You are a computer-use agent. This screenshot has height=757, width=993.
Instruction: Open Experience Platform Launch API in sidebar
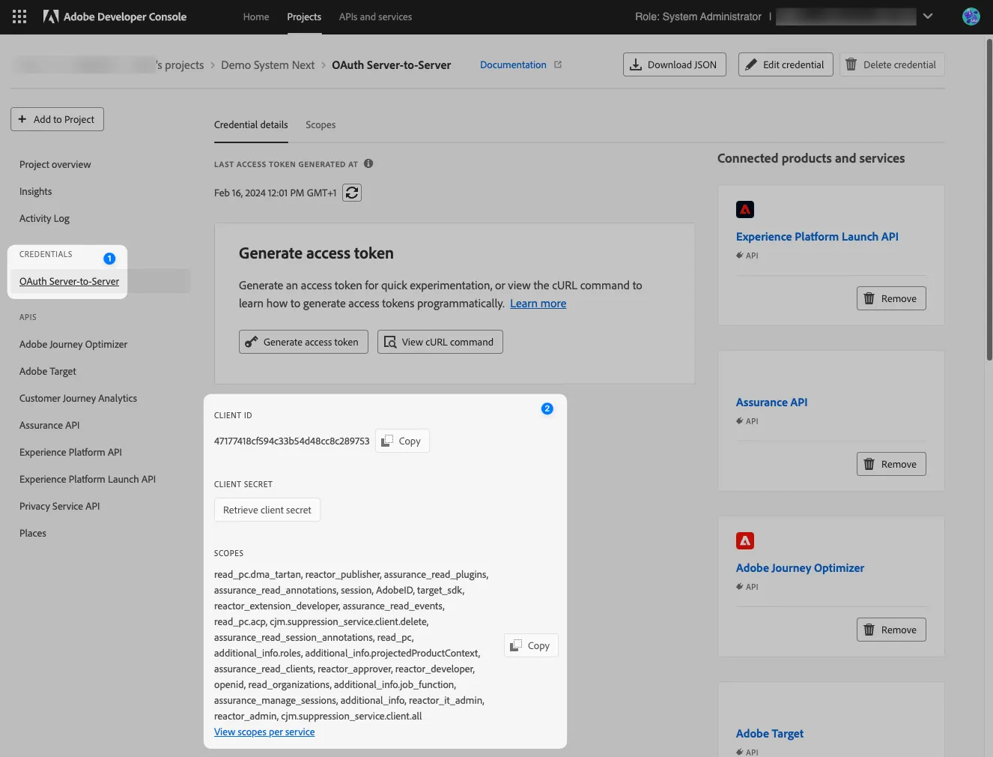pyautogui.click(x=88, y=480)
